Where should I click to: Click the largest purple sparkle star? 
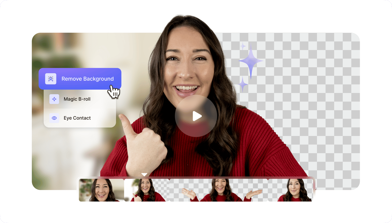[251, 61]
